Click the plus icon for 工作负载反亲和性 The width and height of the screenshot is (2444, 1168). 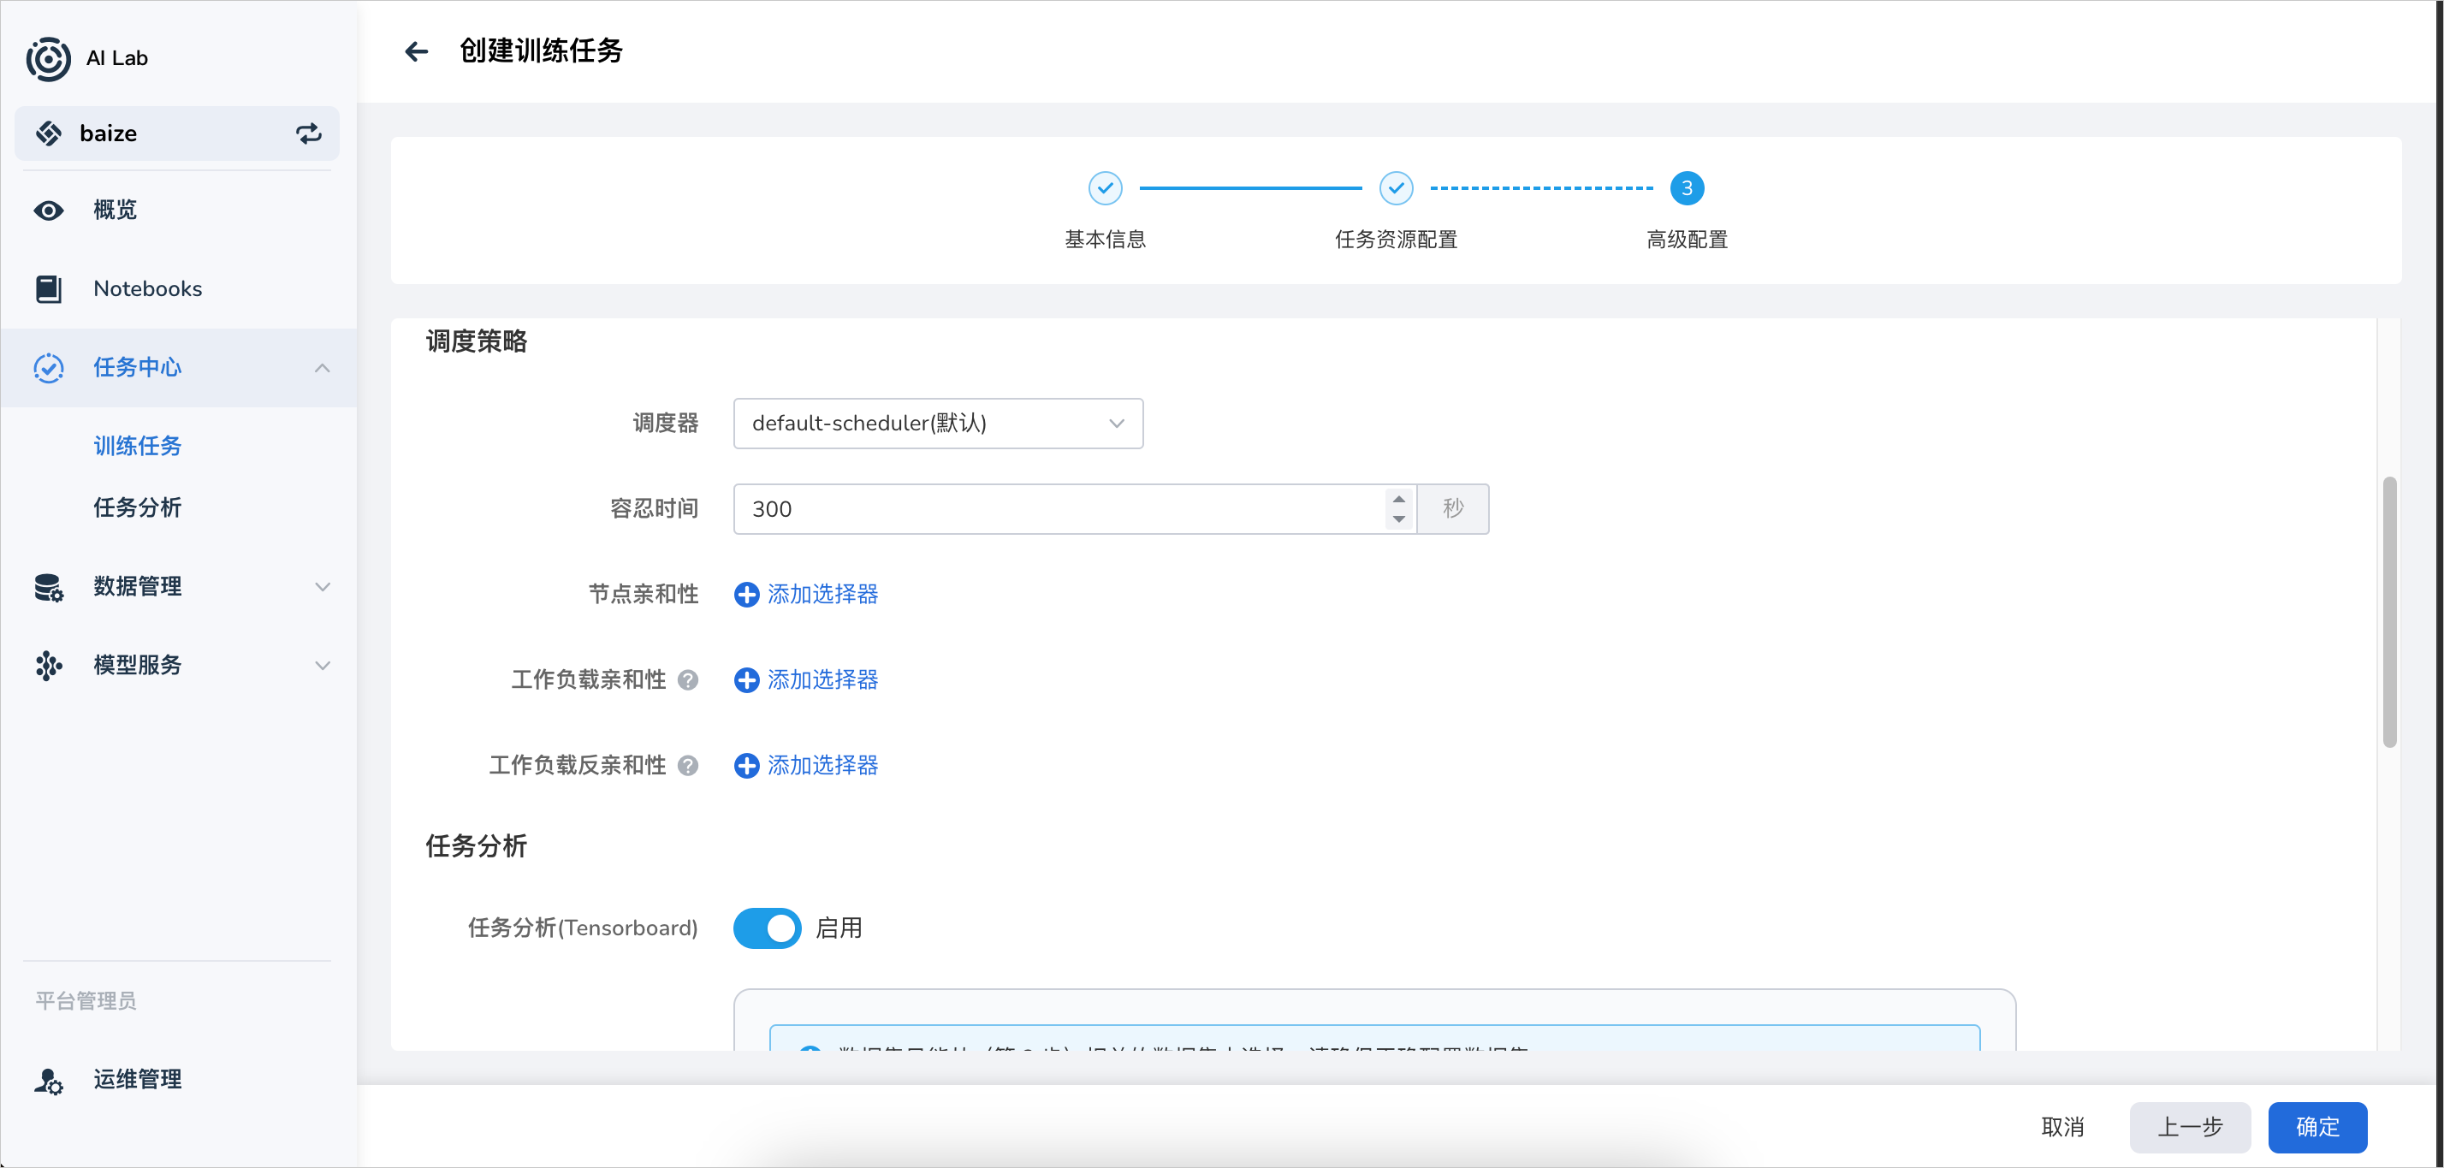pyautogui.click(x=747, y=765)
